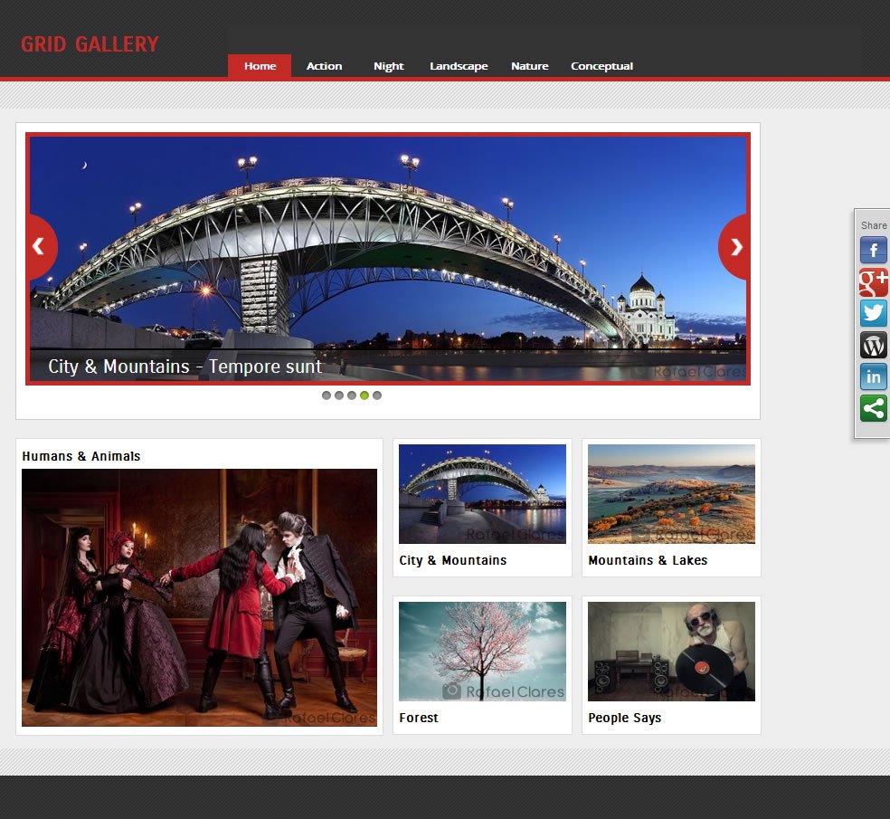Screen dimensions: 890x819
Task: Open the green generic share icon
Action: (874, 408)
